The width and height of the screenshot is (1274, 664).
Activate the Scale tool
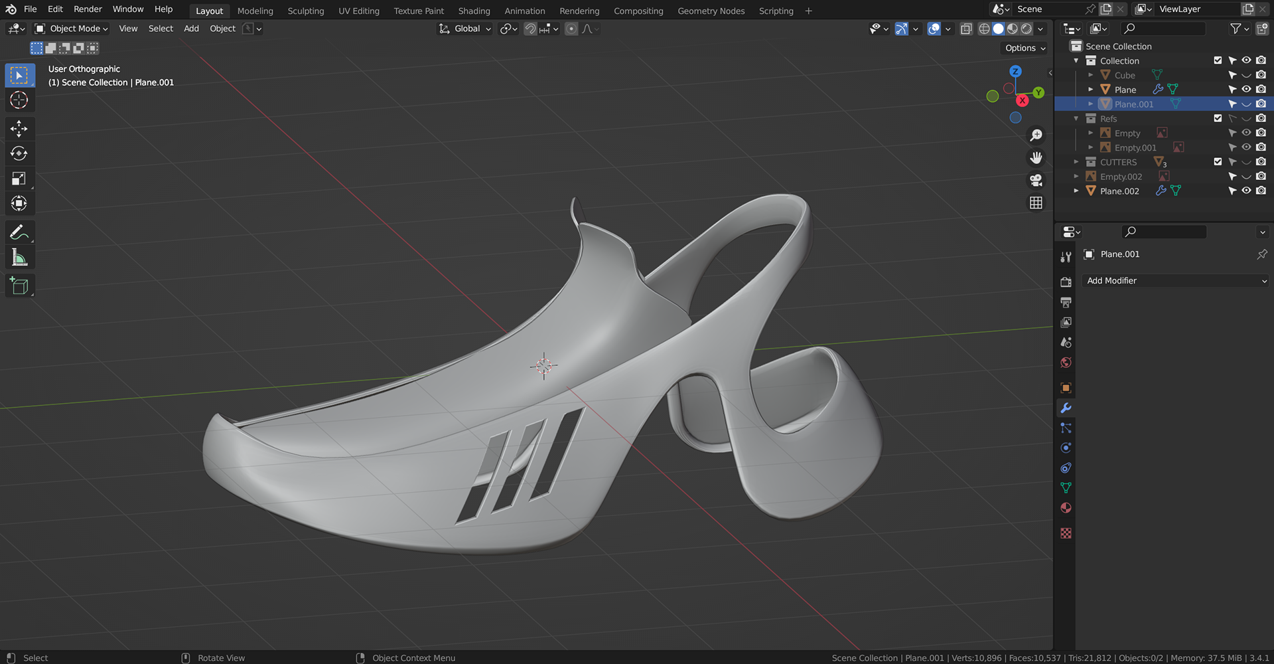pos(19,178)
